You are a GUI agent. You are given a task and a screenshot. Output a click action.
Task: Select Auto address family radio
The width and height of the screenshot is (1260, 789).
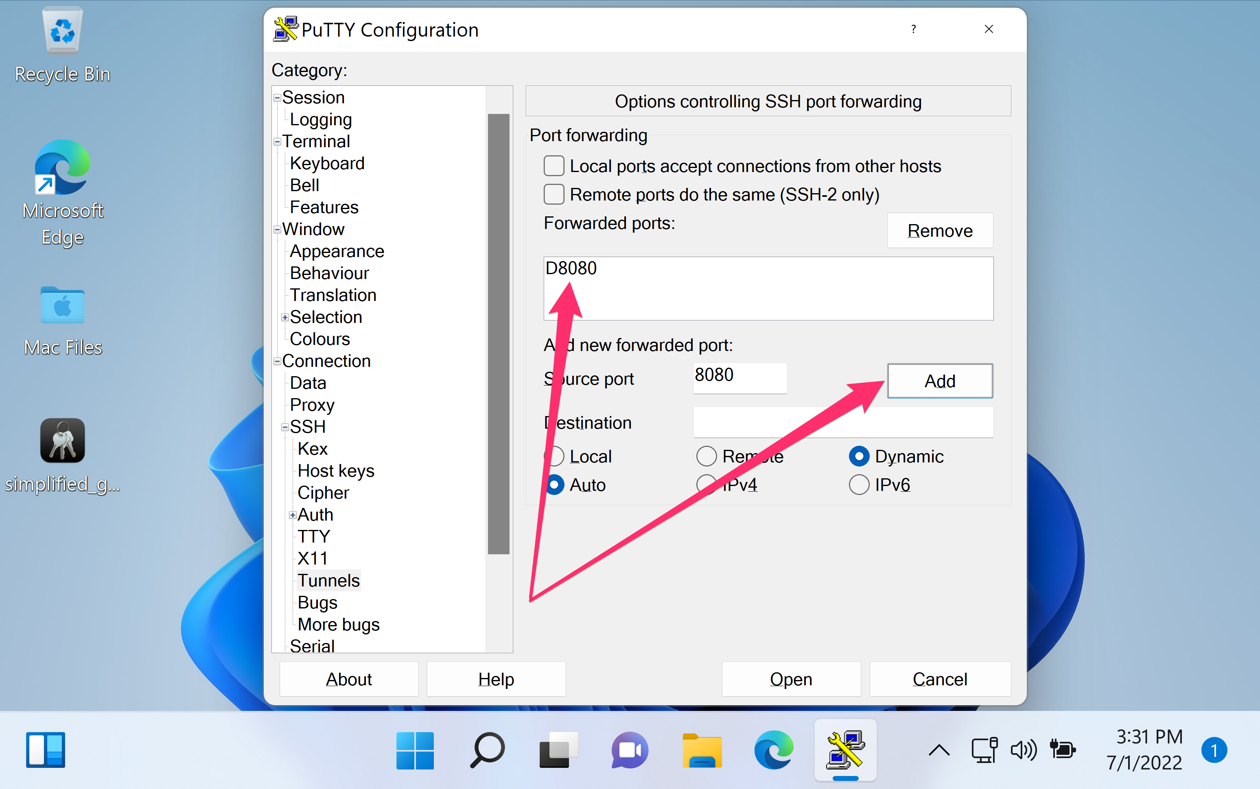[554, 485]
